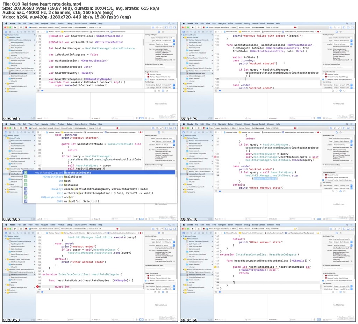
Task: Open the All Output popup in the 00:00:40 frame
Action: pyautogui.click(x=96, y=118)
